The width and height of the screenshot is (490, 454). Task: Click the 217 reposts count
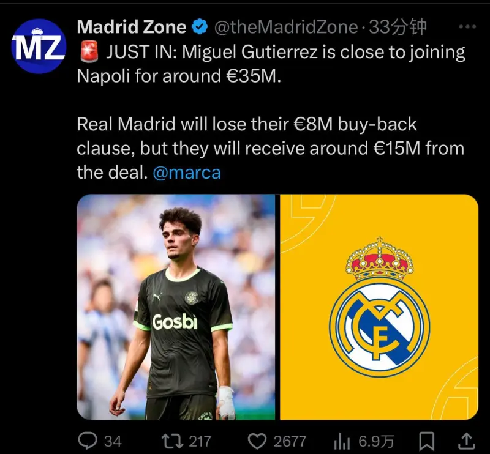pos(200,442)
